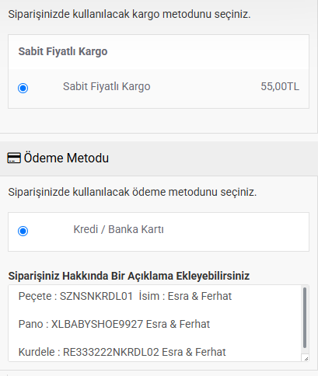318x376 pixels.
Task: Click the Kredi / Banka Kartı label text
Action: tap(118, 229)
